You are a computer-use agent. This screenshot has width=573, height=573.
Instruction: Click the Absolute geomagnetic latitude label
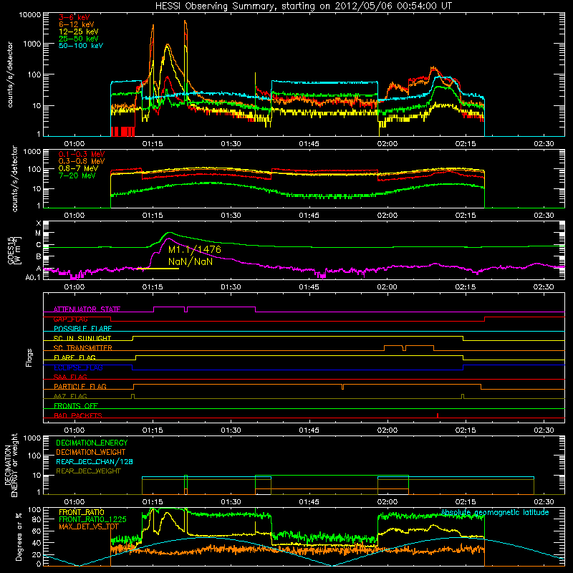tap(495, 512)
